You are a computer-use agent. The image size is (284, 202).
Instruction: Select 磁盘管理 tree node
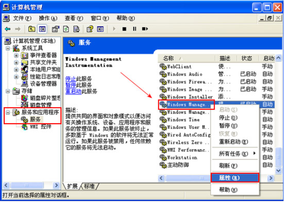click(x=41, y=105)
